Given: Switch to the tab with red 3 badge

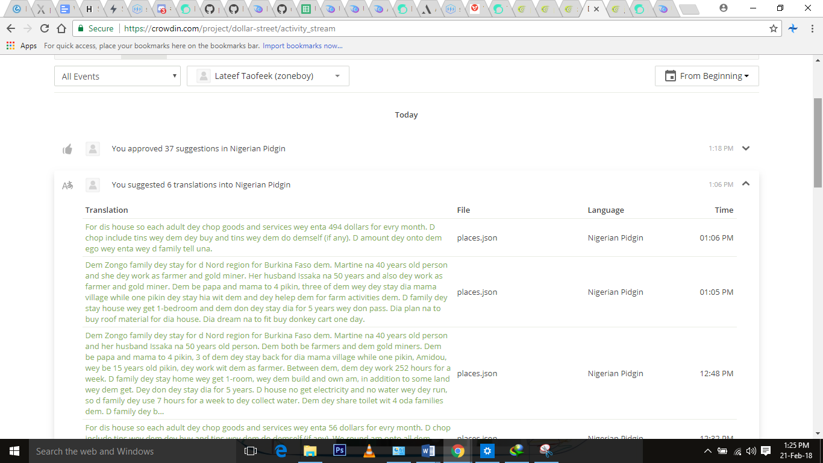Looking at the screenshot, I should (161, 9).
